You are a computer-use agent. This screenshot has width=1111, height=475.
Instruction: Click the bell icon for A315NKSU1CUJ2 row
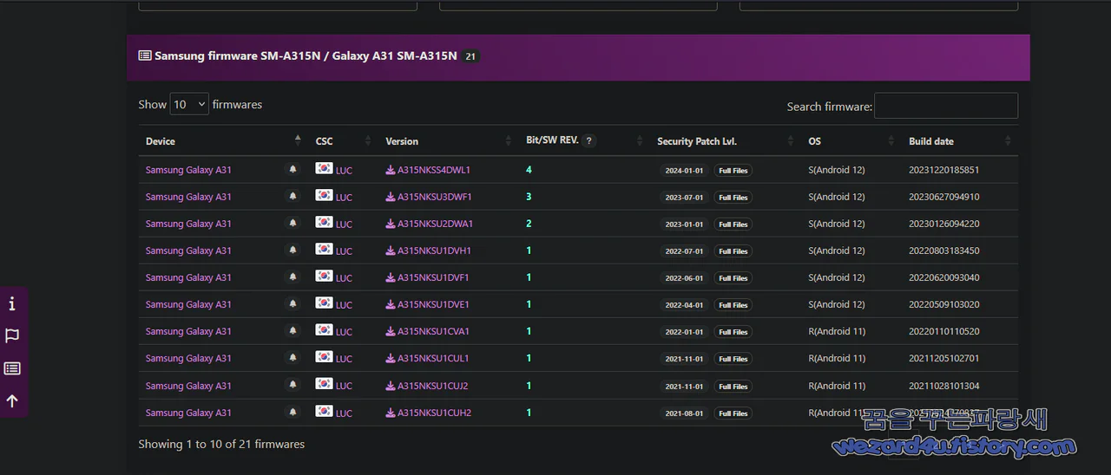point(293,386)
